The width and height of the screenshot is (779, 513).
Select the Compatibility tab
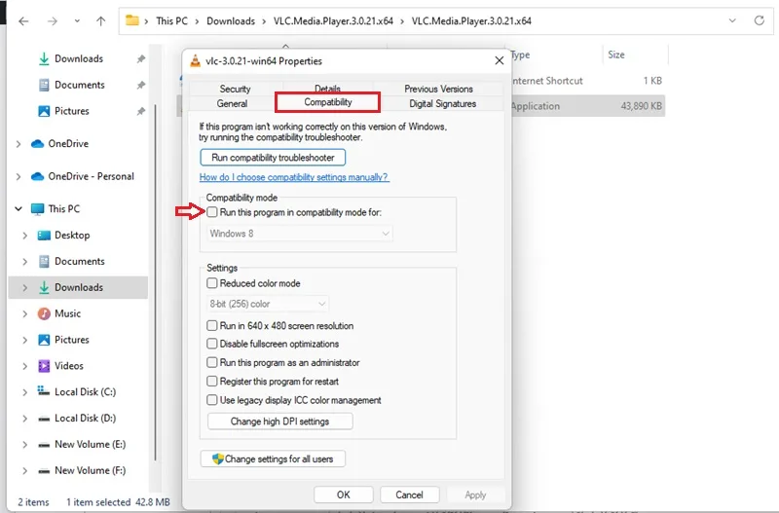[328, 102]
